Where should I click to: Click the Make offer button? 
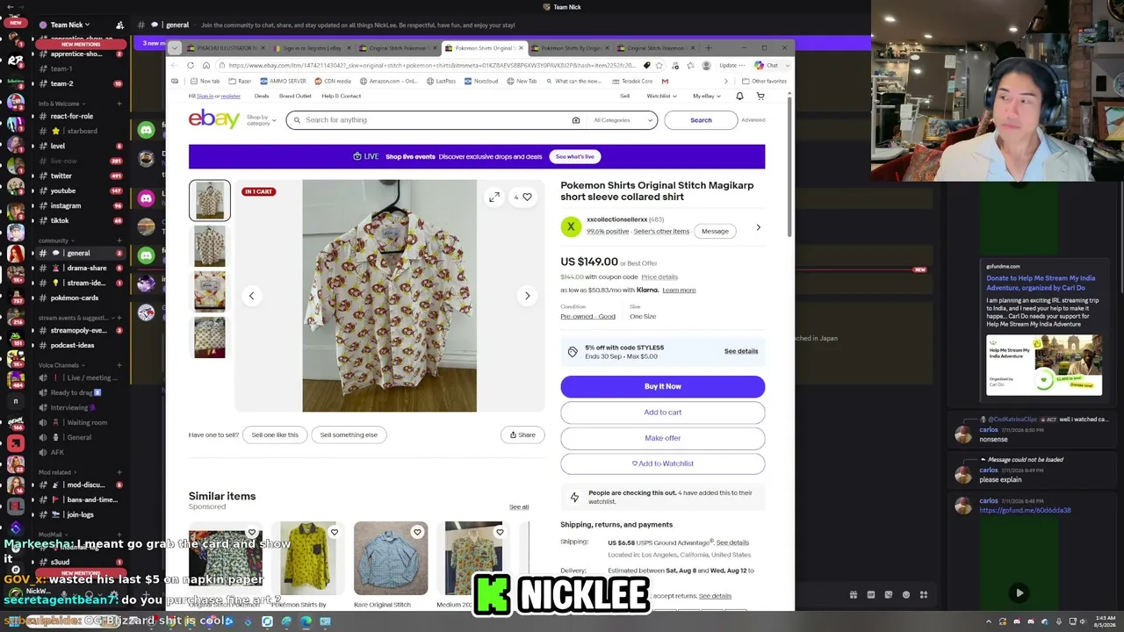pos(663,438)
